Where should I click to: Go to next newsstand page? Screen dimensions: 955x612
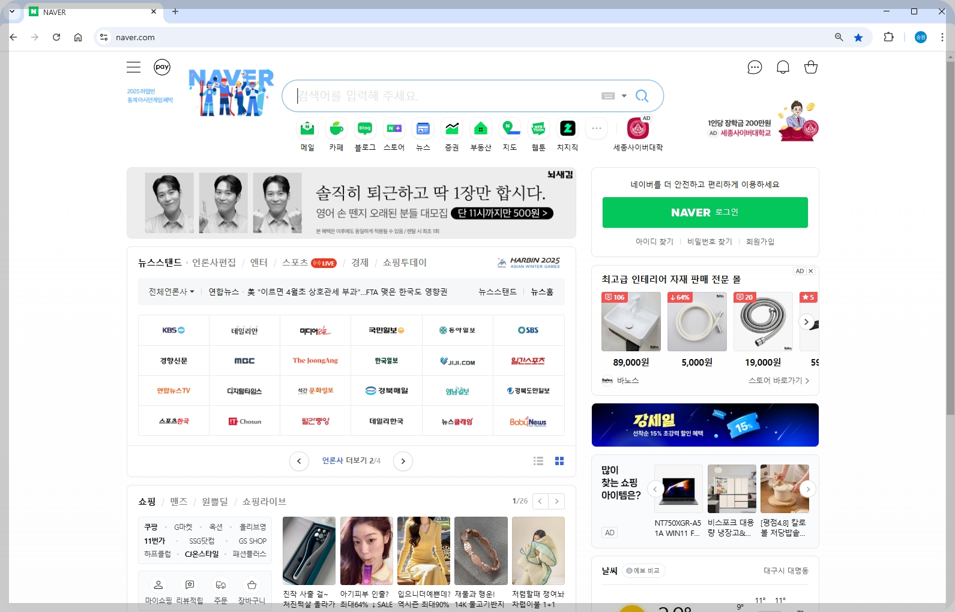(403, 461)
